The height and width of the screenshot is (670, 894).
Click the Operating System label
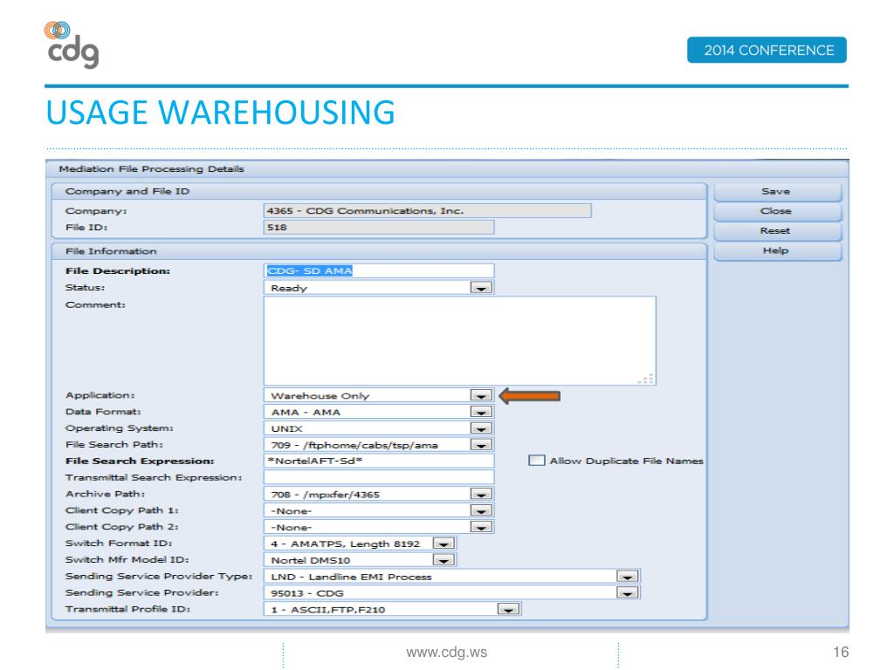click(x=119, y=428)
